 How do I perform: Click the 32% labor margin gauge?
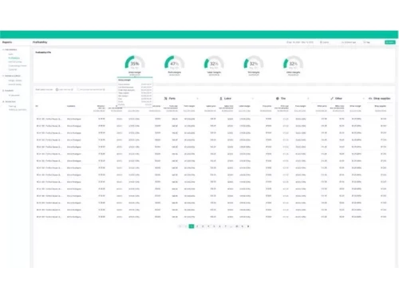(214, 63)
